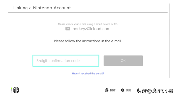Click the A button confirm icon

155,90
